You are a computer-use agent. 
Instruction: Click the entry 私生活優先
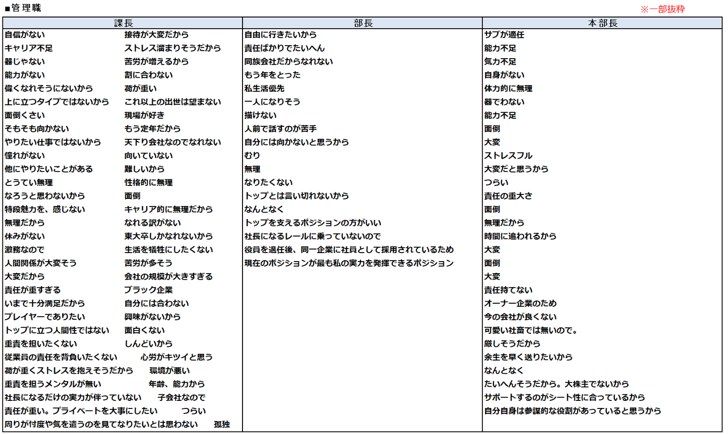[x=265, y=88]
